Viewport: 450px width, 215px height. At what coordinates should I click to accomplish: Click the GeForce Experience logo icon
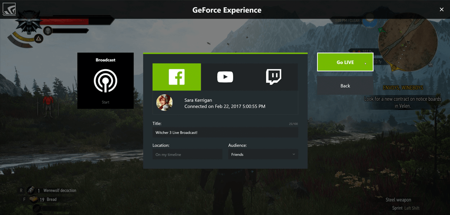(x=9, y=9)
